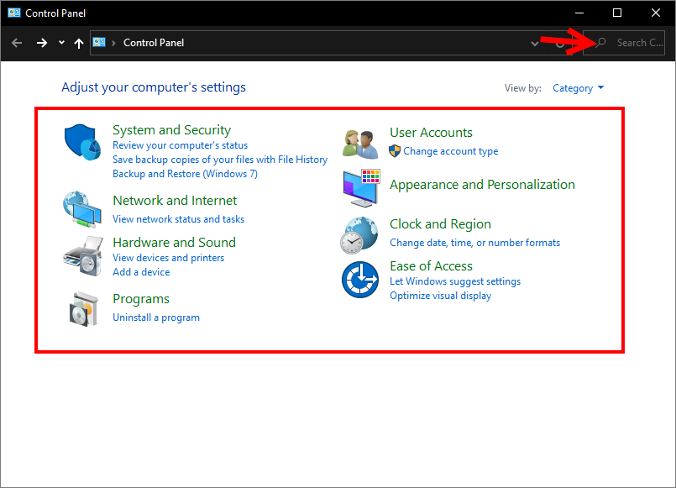Open the Appearance and Personalization monitor icon
Viewport: 676px width, 488px height.
pos(361,188)
